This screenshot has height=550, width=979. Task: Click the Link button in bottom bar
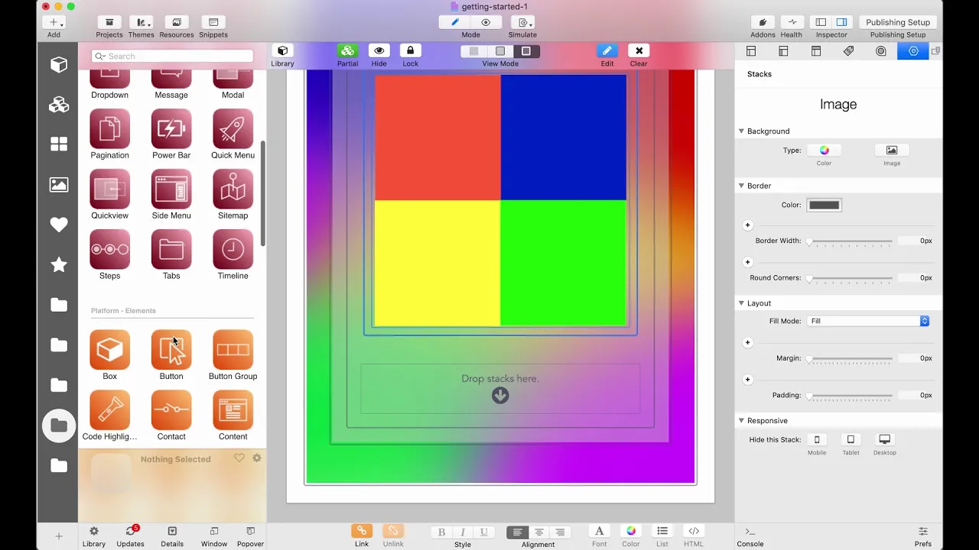tap(362, 531)
